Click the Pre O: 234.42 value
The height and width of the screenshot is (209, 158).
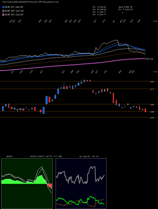[99, 7]
